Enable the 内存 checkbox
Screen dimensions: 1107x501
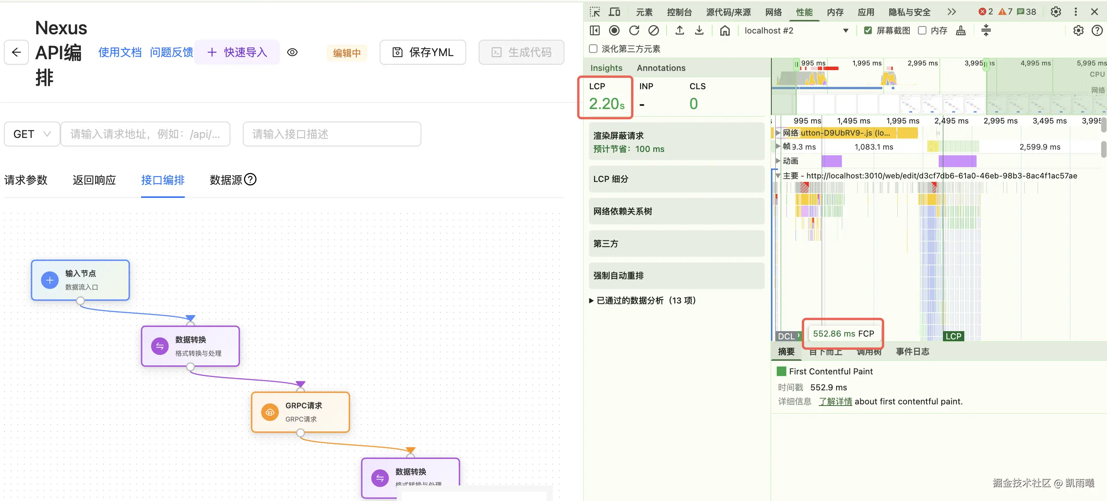922,30
